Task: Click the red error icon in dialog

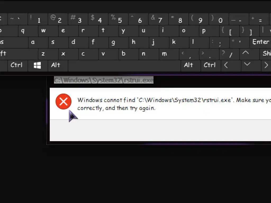Action: pyautogui.click(x=64, y=101)
